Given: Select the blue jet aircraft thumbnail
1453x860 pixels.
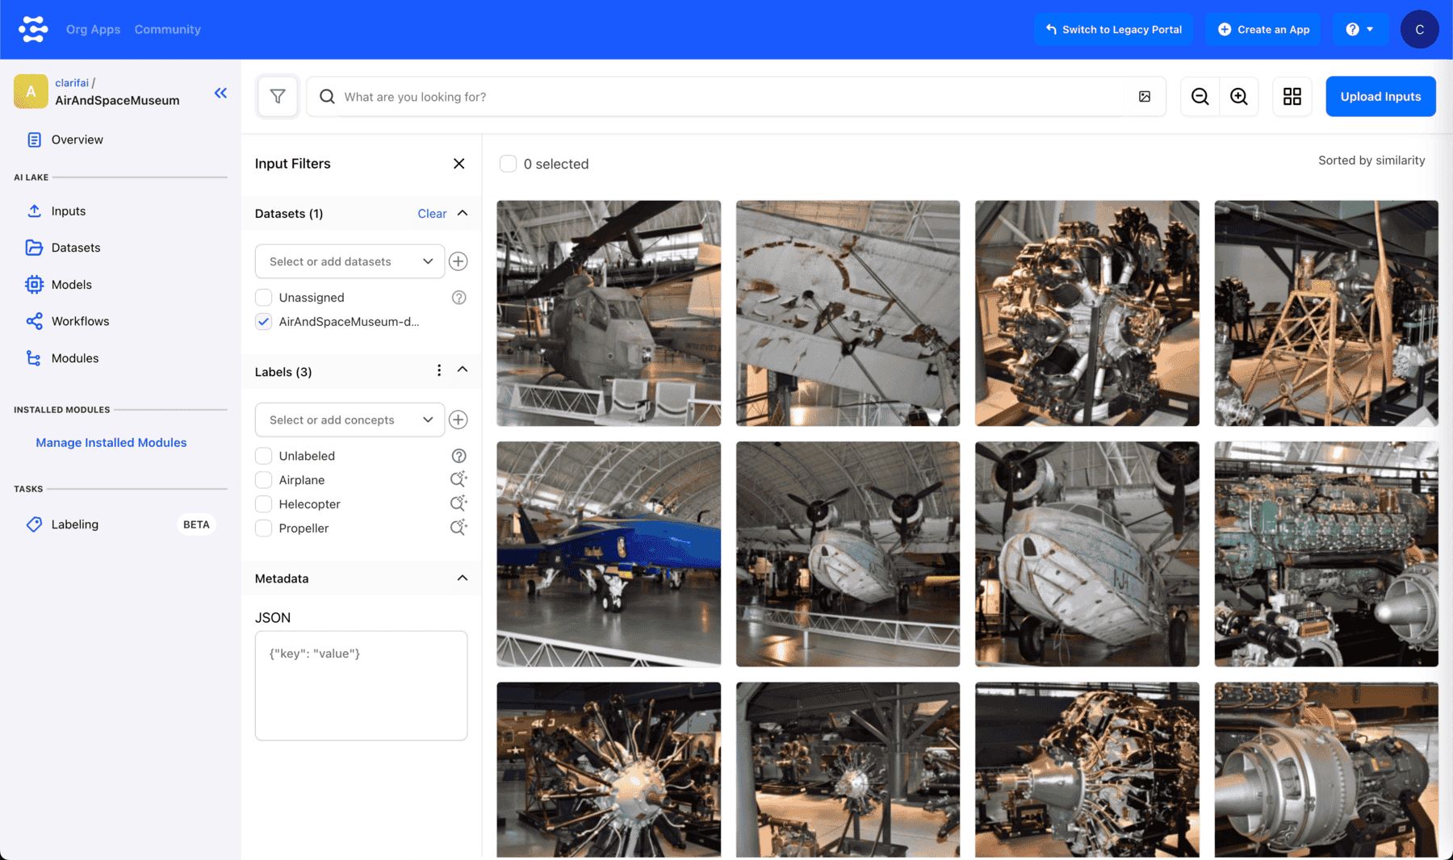Looking at the screenshot, I should point(609,553).
